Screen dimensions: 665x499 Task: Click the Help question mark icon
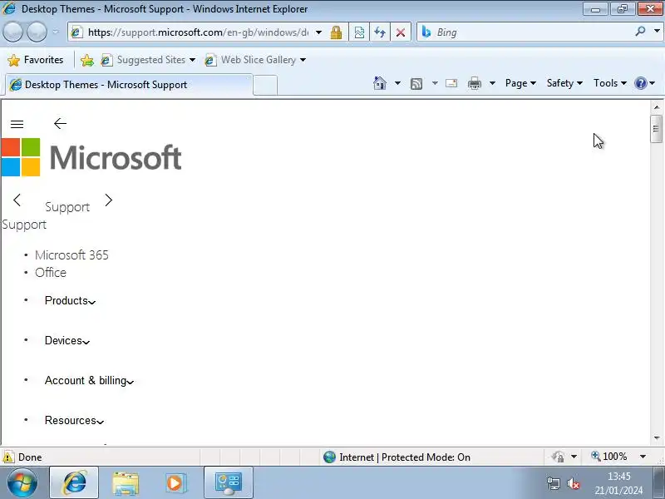click(641, 83)
